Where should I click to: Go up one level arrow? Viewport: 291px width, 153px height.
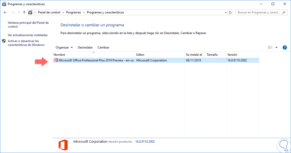[x=24, y=12]
